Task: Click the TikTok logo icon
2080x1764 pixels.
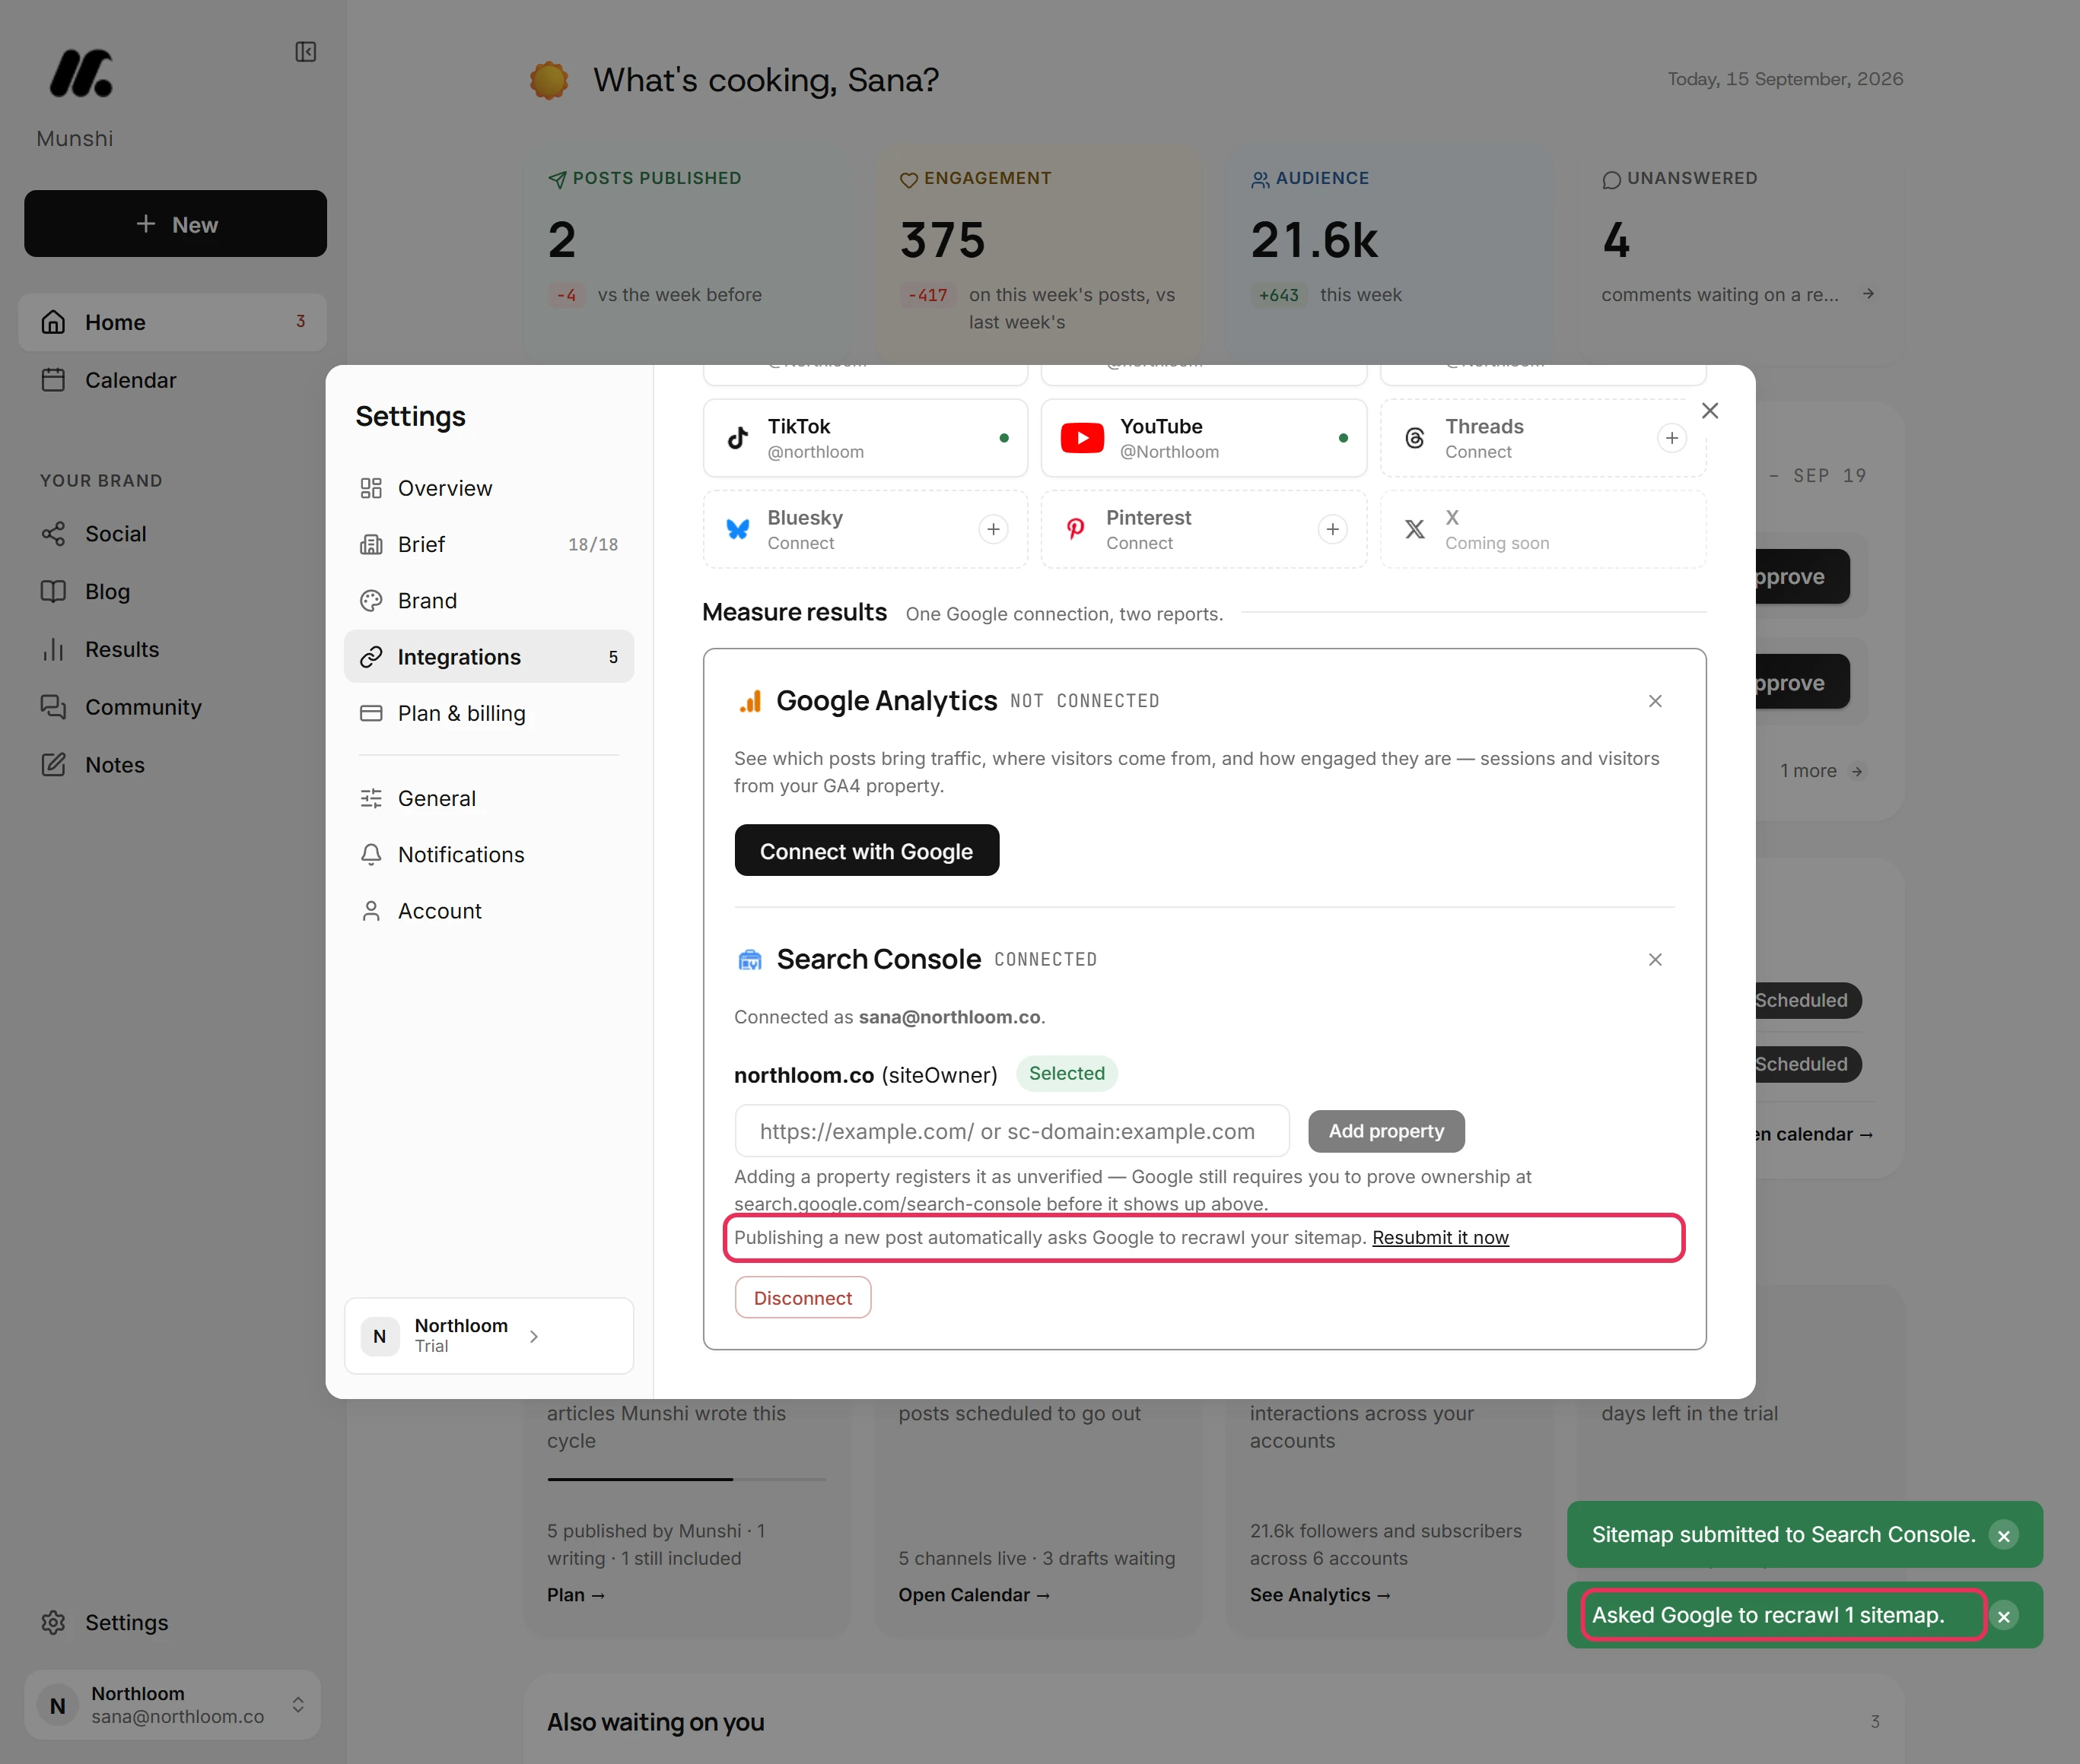Action: [739, 438]
